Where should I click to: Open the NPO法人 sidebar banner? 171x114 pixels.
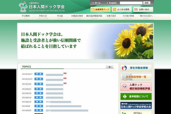point(136,113)
